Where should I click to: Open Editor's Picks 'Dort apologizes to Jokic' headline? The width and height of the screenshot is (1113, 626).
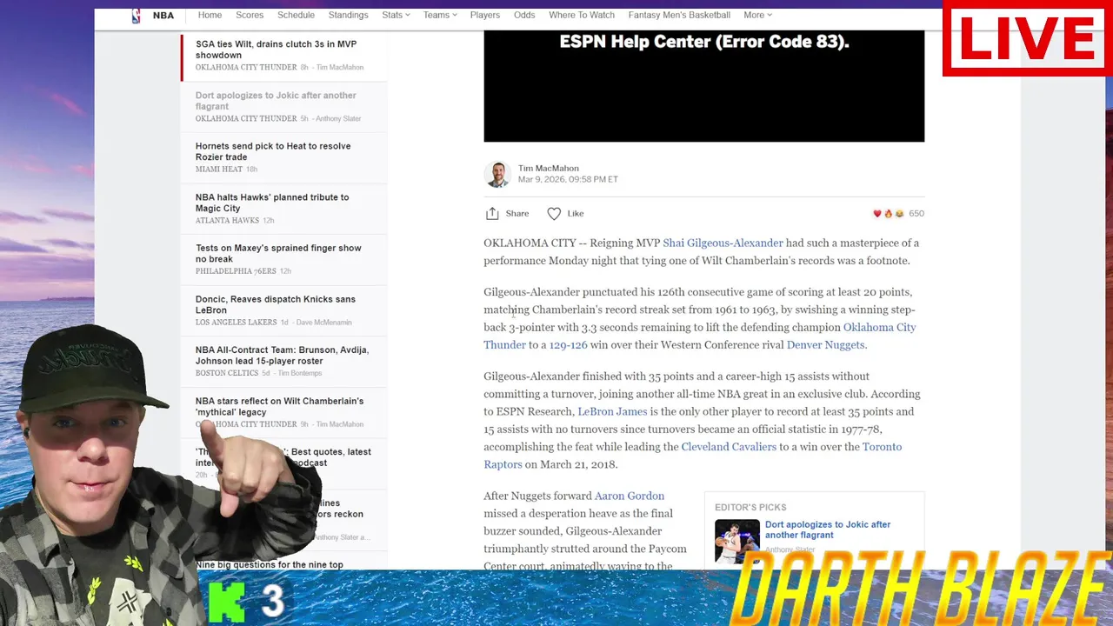pyautogui.click(x=828, y=529)
